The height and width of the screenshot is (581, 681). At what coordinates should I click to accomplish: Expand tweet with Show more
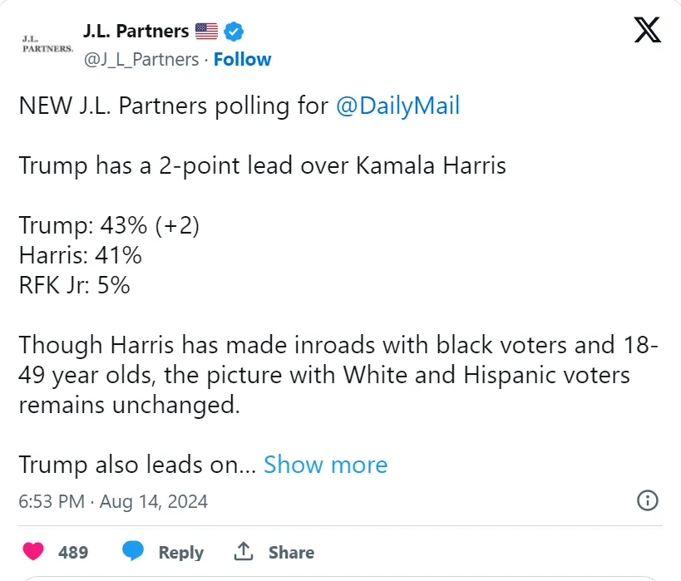(x=326, y=465)
